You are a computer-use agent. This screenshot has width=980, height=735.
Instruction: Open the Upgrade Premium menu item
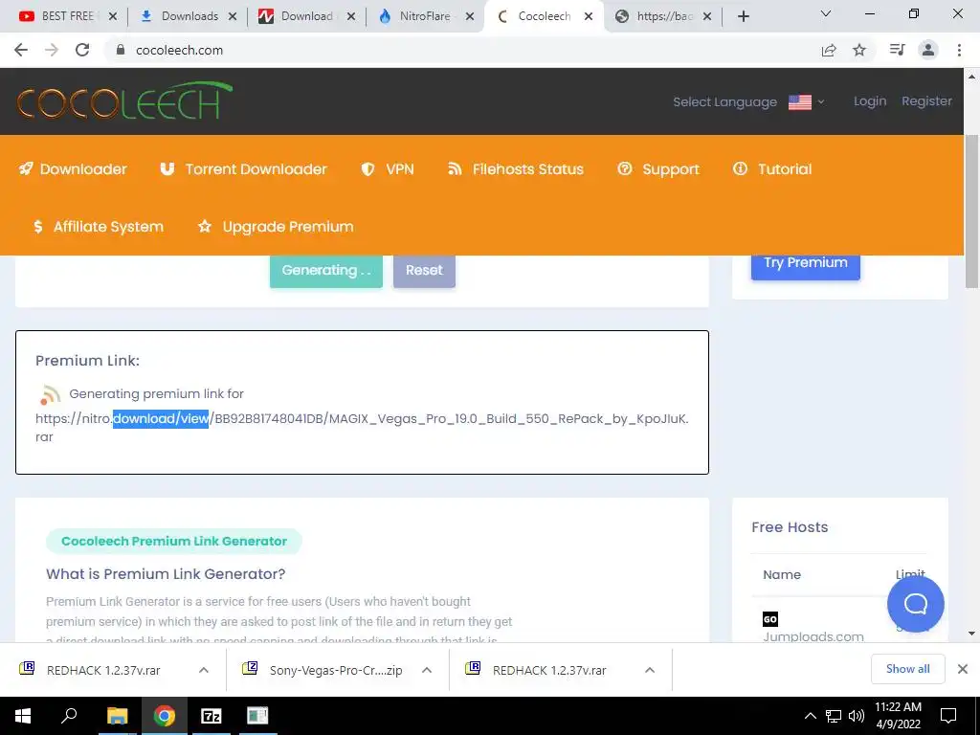(x=276, y=226)
